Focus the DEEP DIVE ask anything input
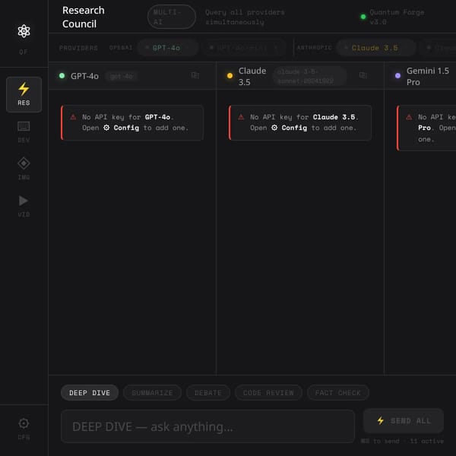Viewport: 456px width, 456px height. [208, 426]
